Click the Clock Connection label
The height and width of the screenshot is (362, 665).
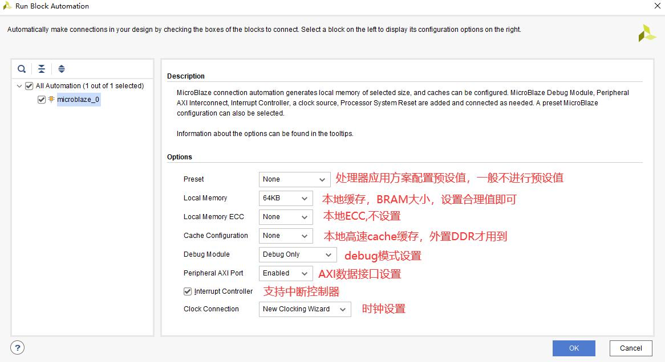(211, 309)
